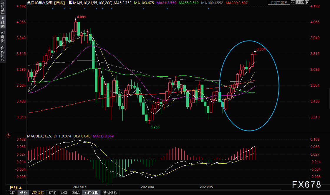Screen dimensions: 330x195
Task: Toggle the VIP指标 option
Action: (38, 193)
